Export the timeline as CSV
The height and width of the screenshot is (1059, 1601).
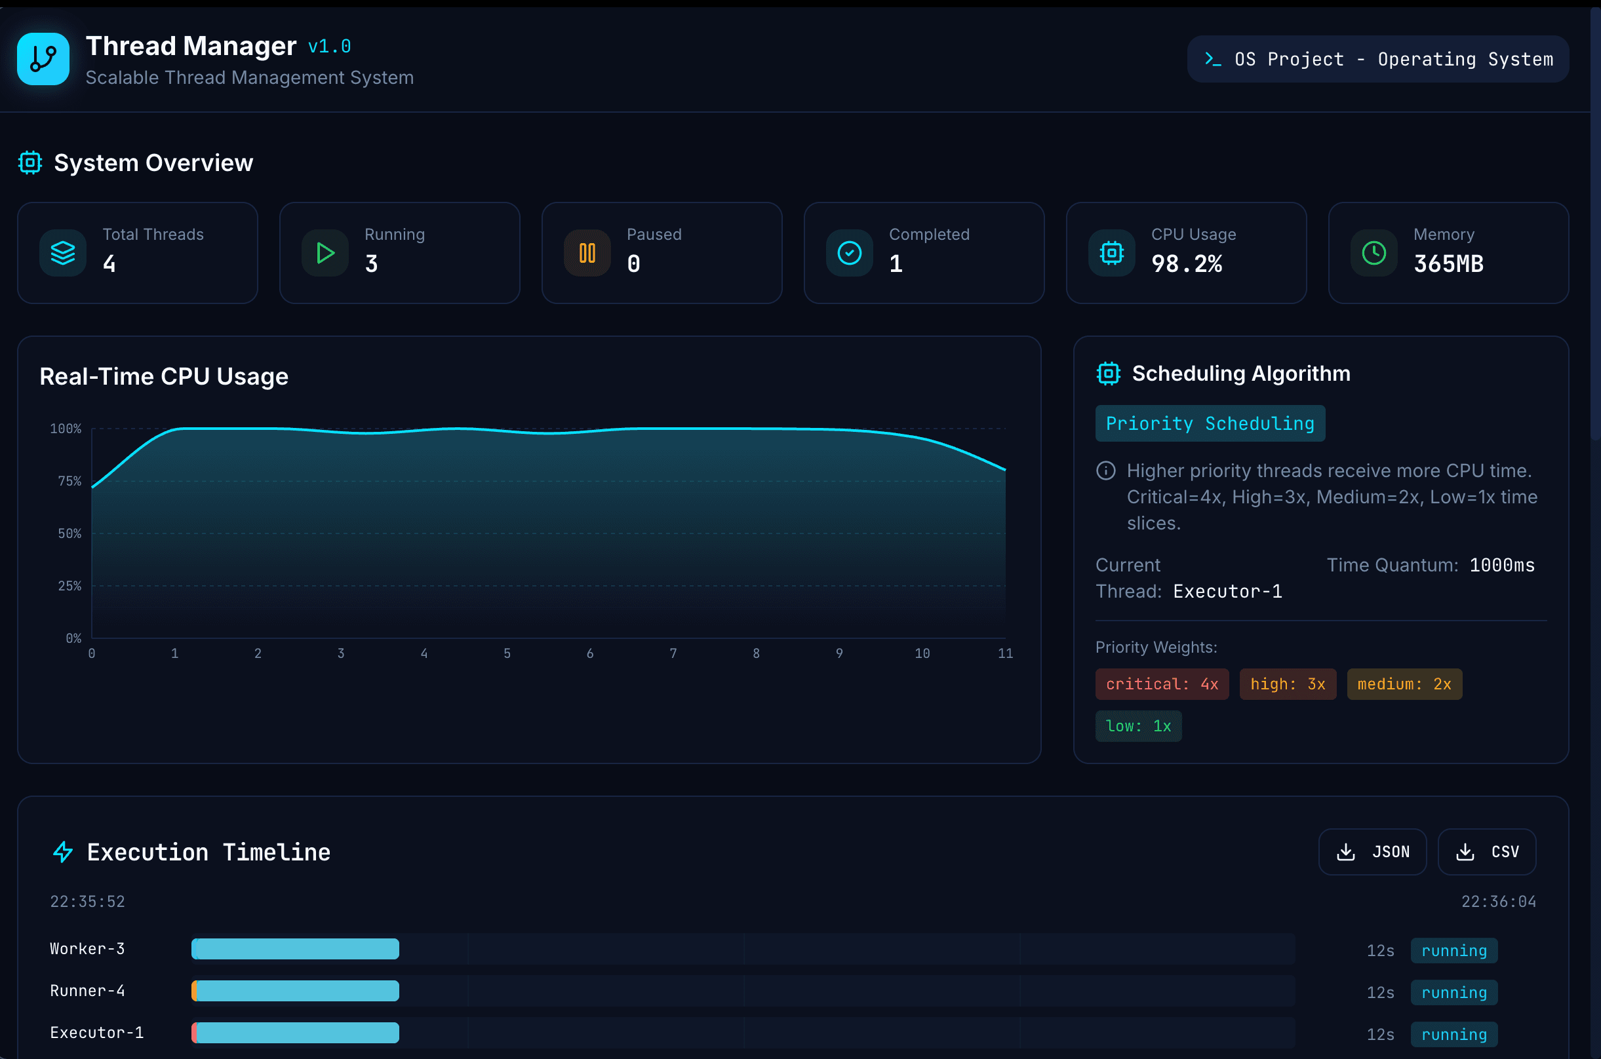pos(1486,853)
